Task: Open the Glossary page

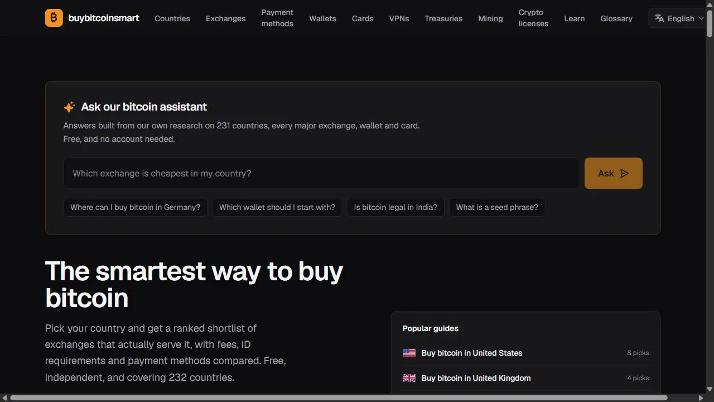Action: point(616,18)
